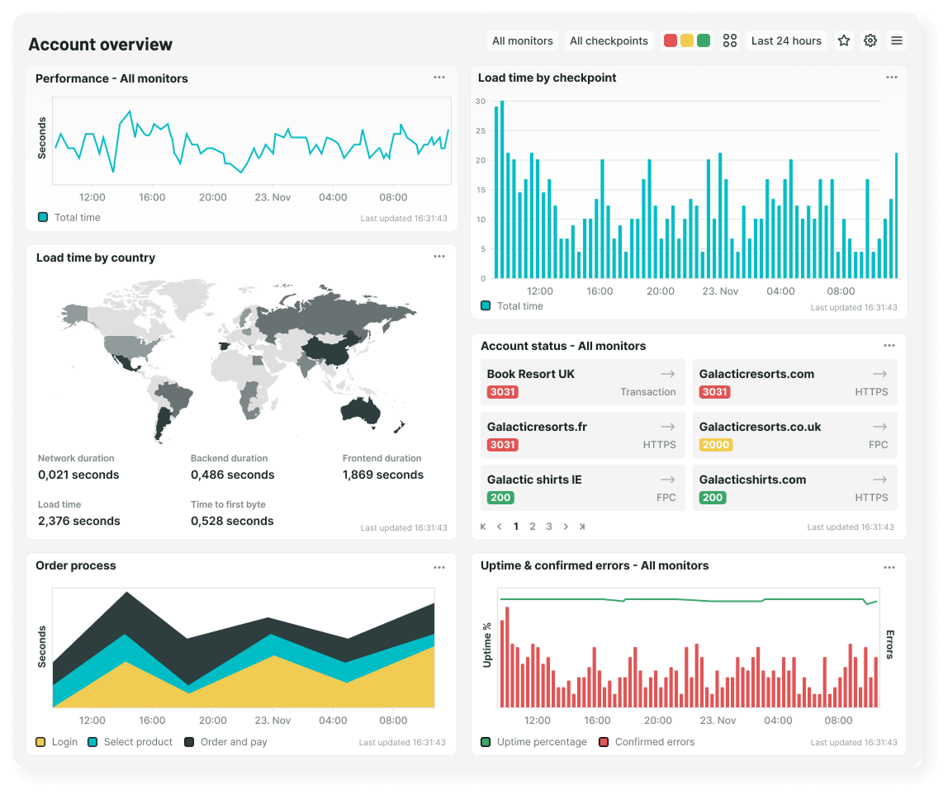Screen dimensions: 948x794
Task: Go to page 2 of Account status
Action: pyautogui.click(x=533, y=526)
